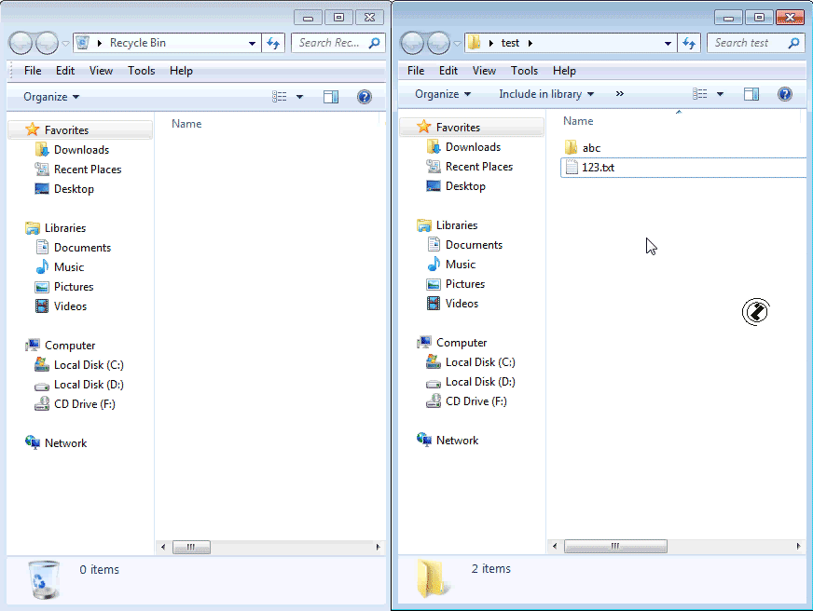The height and width of the screenshot is (611, 813).
Task: Click Back button in Recycle Bin window
Action: (21, 43)
